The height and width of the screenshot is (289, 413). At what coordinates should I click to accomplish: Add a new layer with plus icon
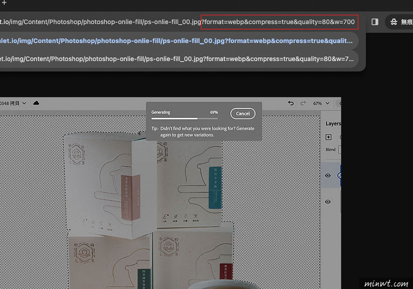[328, 137]
